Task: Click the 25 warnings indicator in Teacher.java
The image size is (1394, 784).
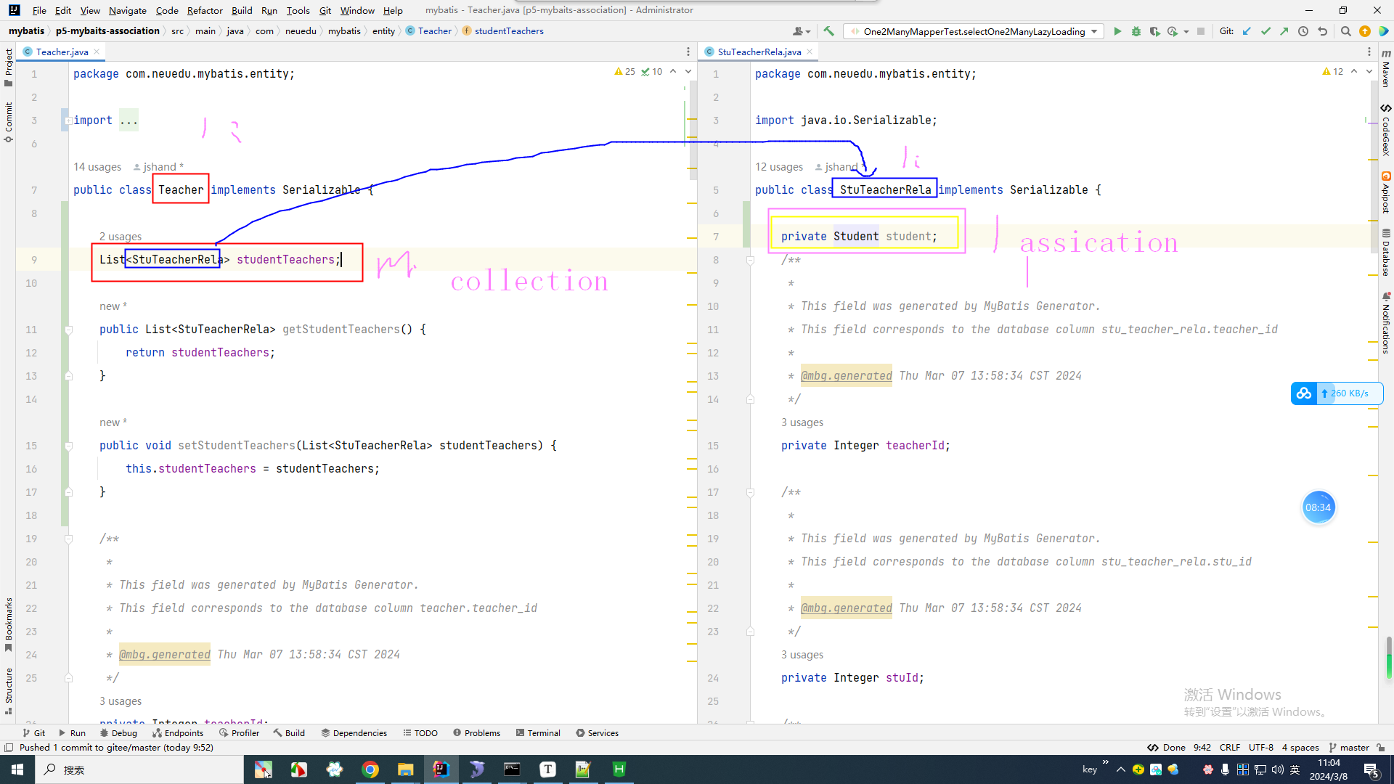Action: tap(625, 71)
